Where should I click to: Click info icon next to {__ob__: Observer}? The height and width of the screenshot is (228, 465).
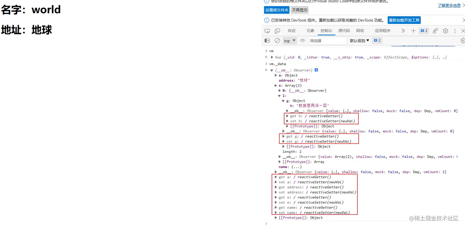pyautogui.click(x=316, y=70)
